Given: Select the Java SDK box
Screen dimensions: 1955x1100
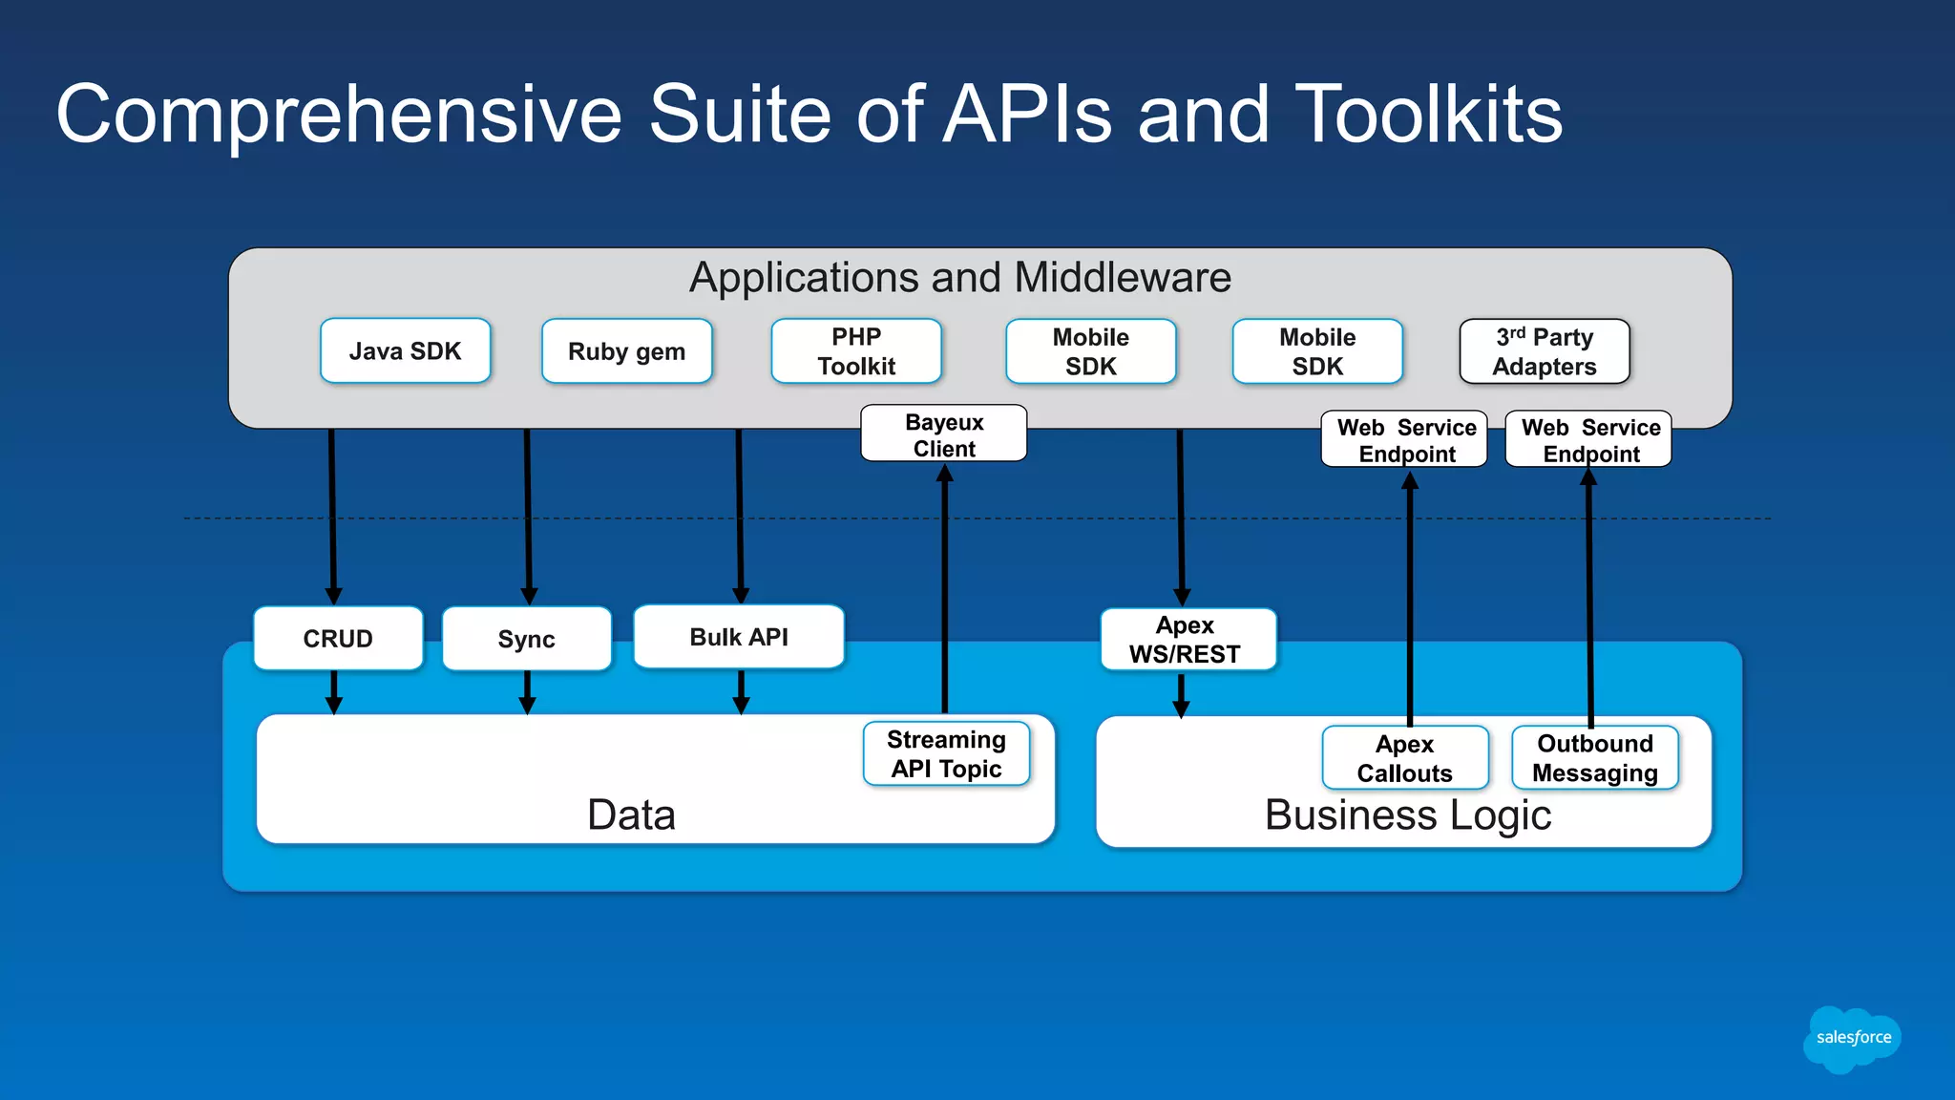Looking at the screenshot, I should [x=406, y=351].
